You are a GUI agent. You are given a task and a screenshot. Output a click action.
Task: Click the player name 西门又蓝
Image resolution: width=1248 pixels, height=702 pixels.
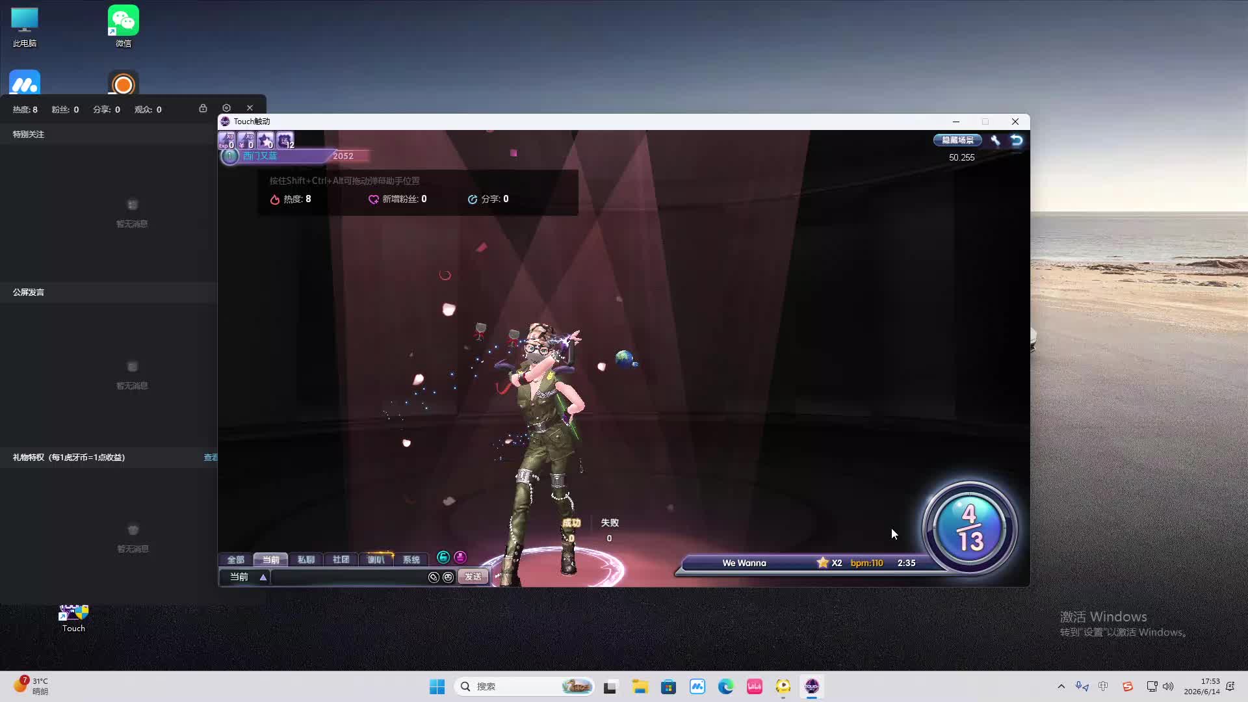[x=260, y=156]
